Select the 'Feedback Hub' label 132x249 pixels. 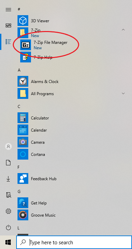click(43, 178)
